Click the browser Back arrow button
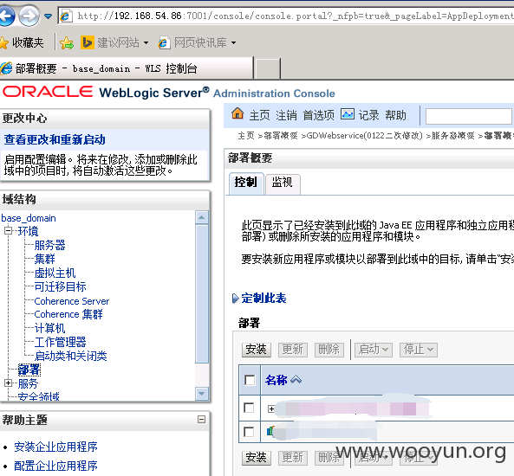This screenshot has height=476, width=514. coord(6,16)
